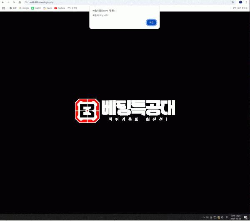
Task: Open the notification center icon
Action: pos(245,217)
